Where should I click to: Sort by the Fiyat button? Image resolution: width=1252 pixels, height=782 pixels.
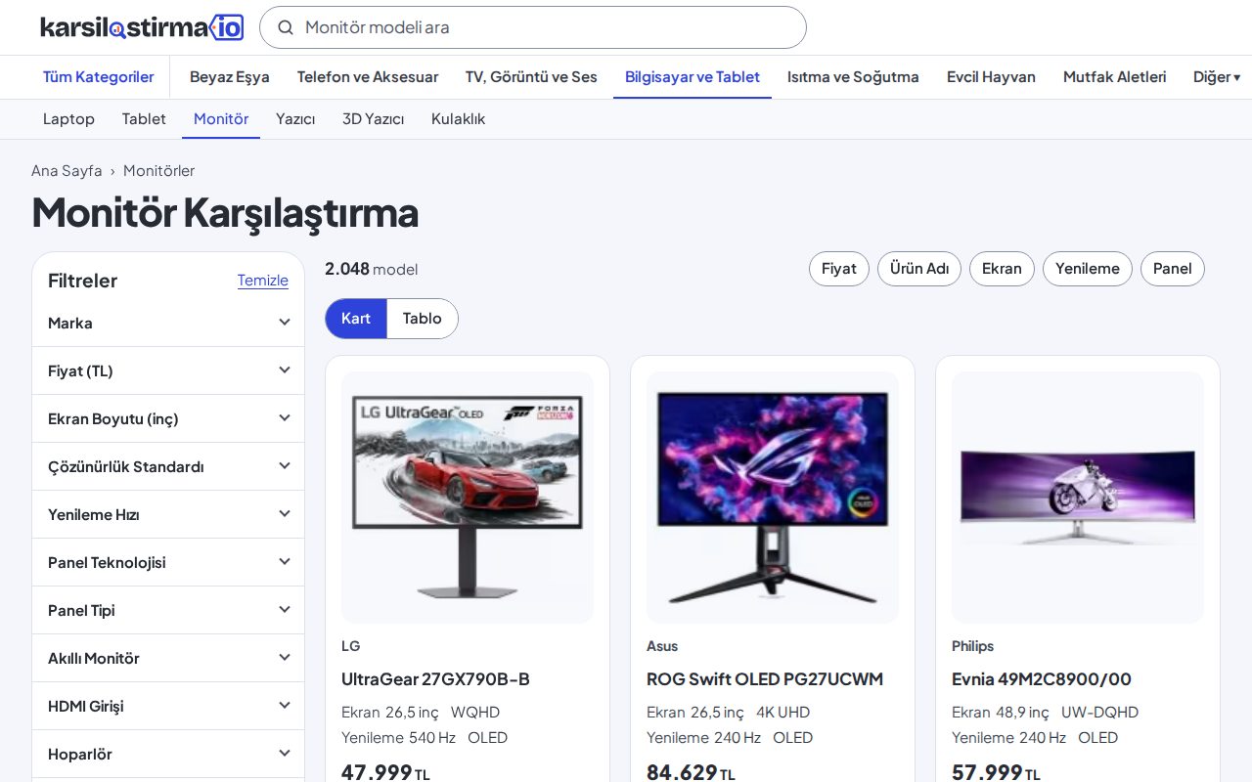(839, 269)
